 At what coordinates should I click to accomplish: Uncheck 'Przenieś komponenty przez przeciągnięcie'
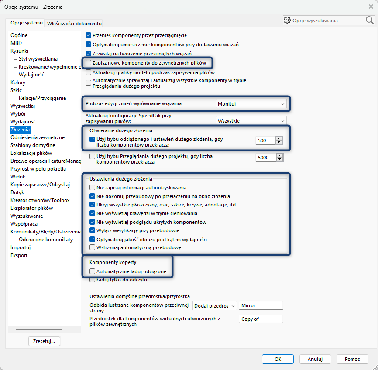[89, 35]
